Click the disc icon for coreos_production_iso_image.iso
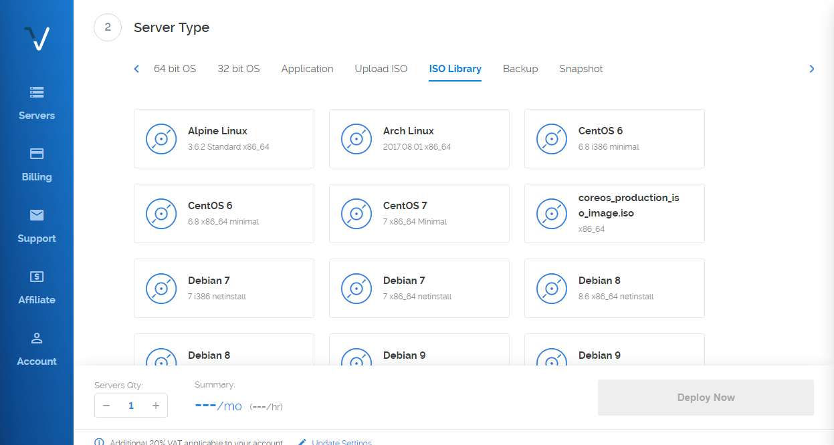The width and height of the screenshot is (834, 445). (552, 213)
